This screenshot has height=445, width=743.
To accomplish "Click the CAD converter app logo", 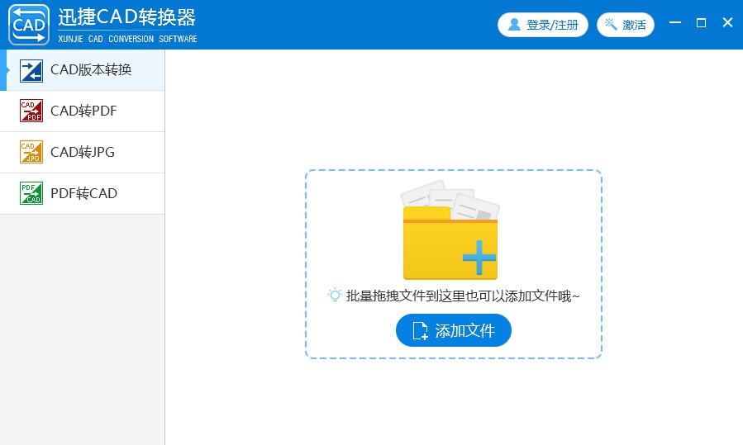I will click(x=29, y=25).
